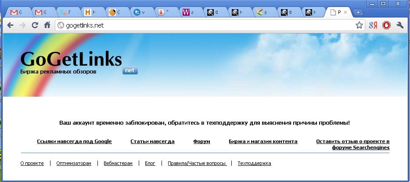Viewport: 410px width, 182px height.
Task: Open 'Ссылки навсегда под Google' link
Action: (x=74, y=141)
